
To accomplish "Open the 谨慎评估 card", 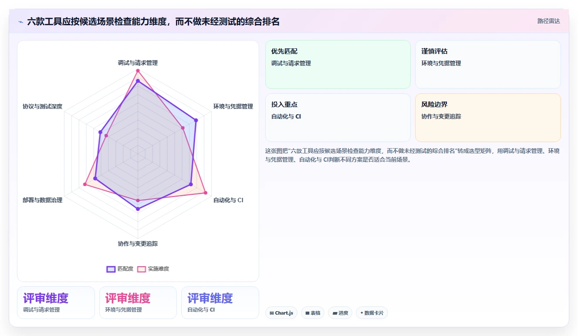I will pos(488,64).
